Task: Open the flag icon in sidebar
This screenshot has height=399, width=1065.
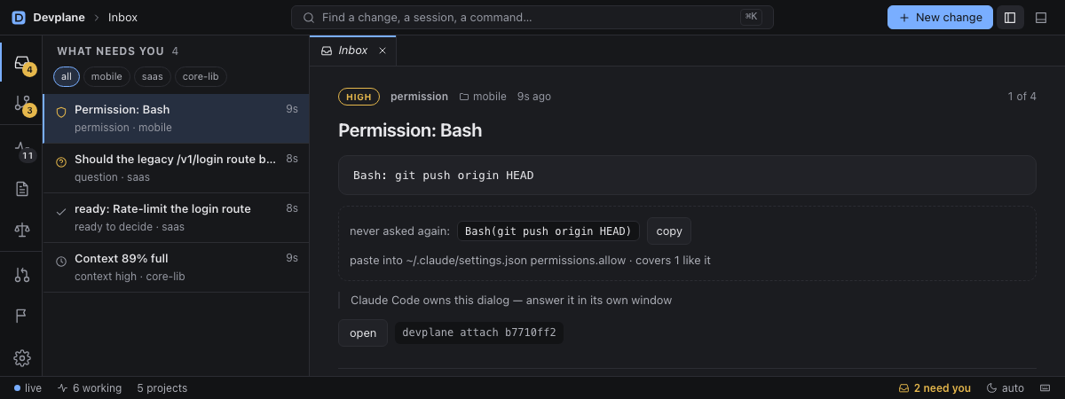Action: (22, 317)
